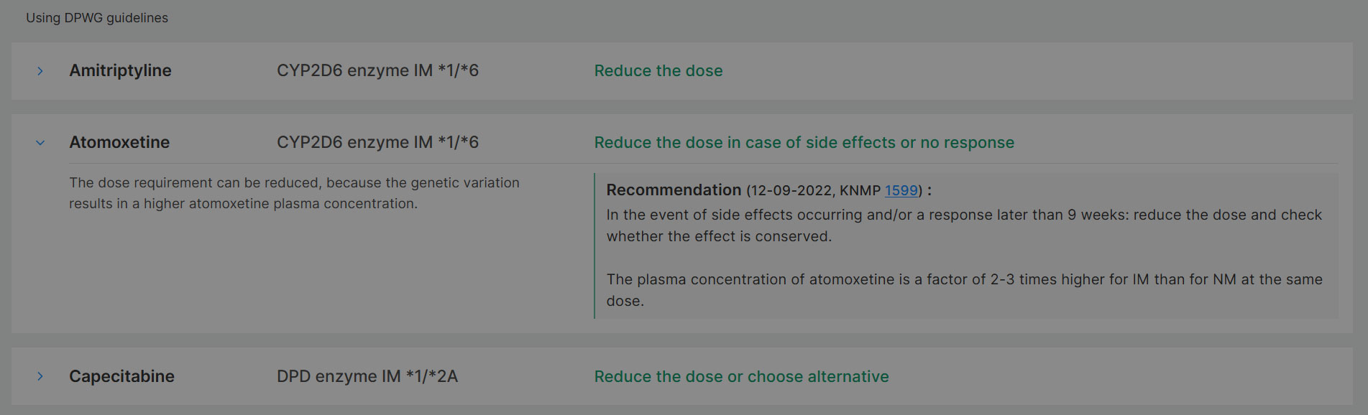Click the "dose requirement can be reduced" explanation
Image resolution: width=1368 pixels, height=415 pixels.
pyautogui.click(x=294, y=193)
